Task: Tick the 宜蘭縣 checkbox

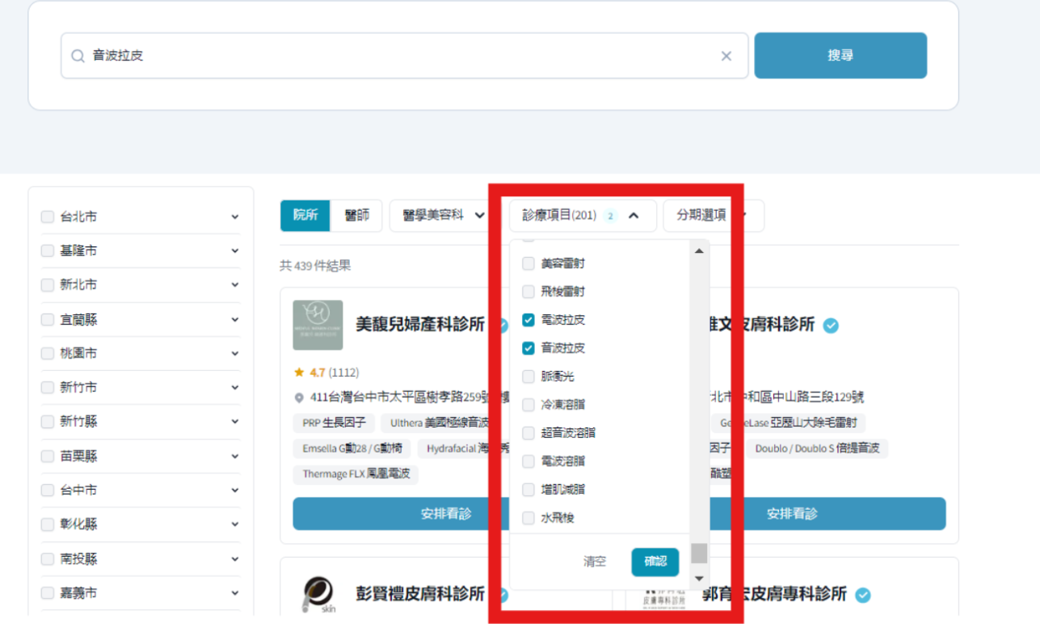Action: point(48,319)
